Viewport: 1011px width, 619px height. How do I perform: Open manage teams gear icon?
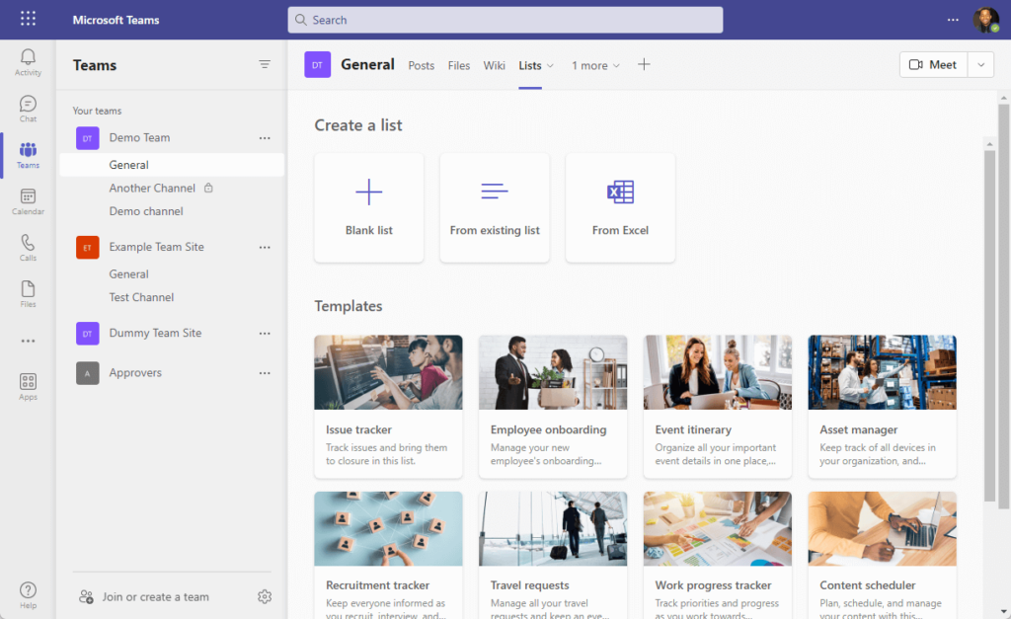tap(265, 597)
